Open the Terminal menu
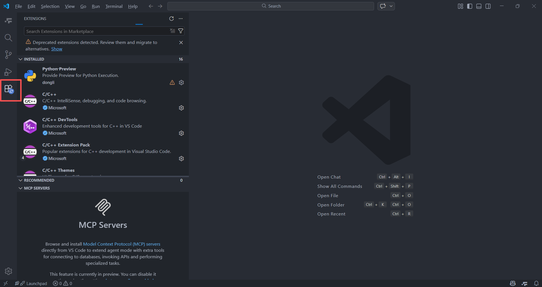Image resolution: width=542 pixels, height=287 pixels. coord(114,6)
